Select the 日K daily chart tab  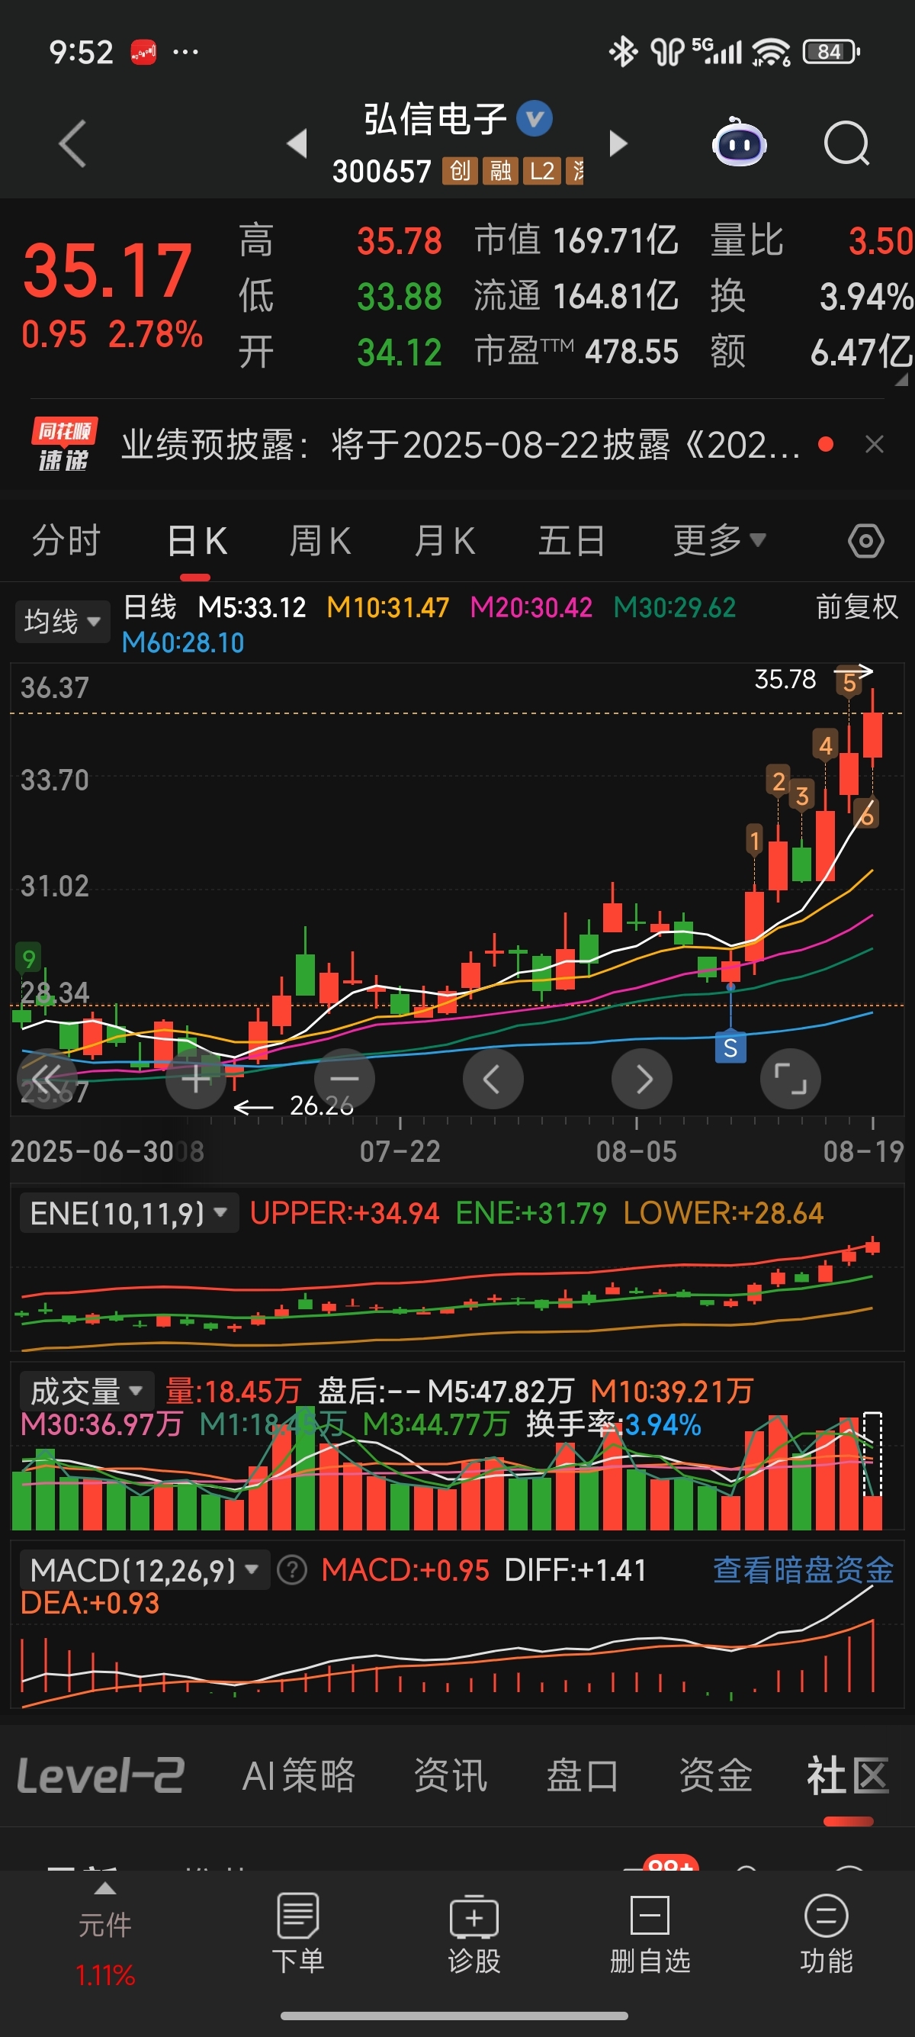197,541
